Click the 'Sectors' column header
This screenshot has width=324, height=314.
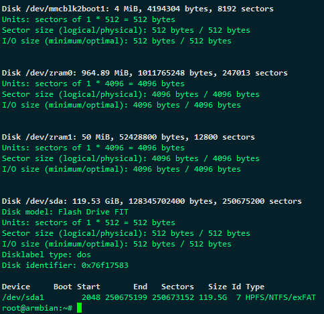pyautogui.click(x=177, y=287)
